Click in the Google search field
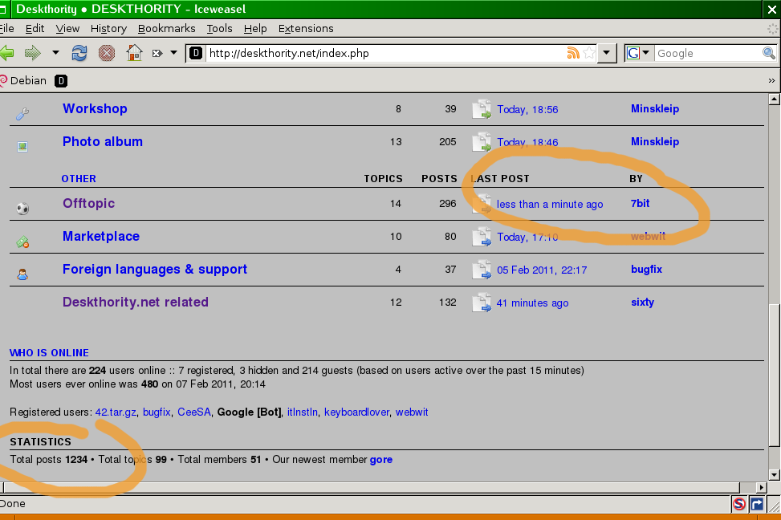Viewport: 781px width, 520px height. click(x=706, y=54)
